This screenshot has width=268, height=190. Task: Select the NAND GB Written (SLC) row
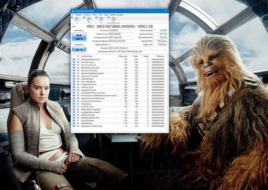coord(119,118)
